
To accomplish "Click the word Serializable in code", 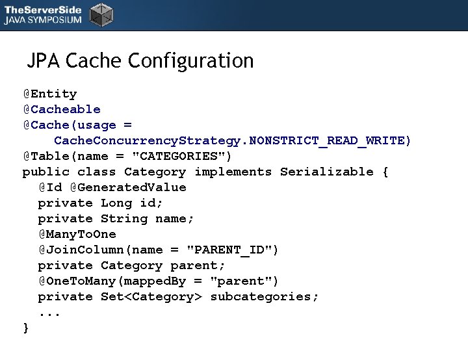I will pyautogui.click(x=326, y=172).
